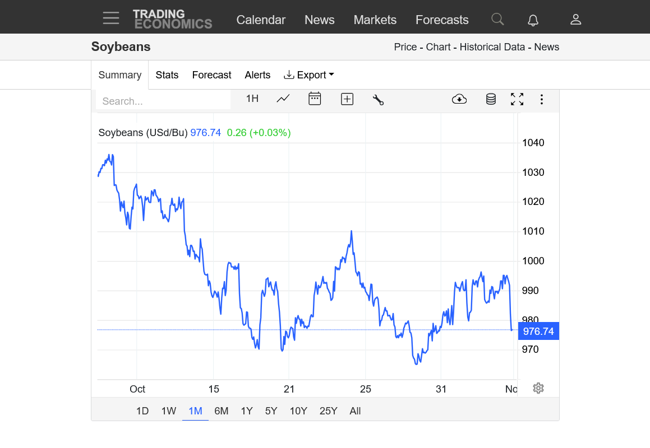The image size is (650, 448).
Task: Select the line chart type icon
Action: 283,99
